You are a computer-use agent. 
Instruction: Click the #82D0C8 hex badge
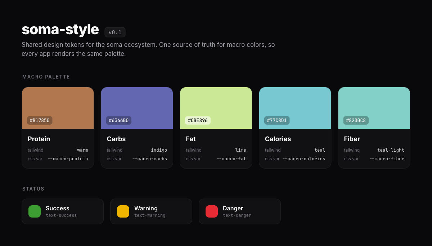coord(356,120)
